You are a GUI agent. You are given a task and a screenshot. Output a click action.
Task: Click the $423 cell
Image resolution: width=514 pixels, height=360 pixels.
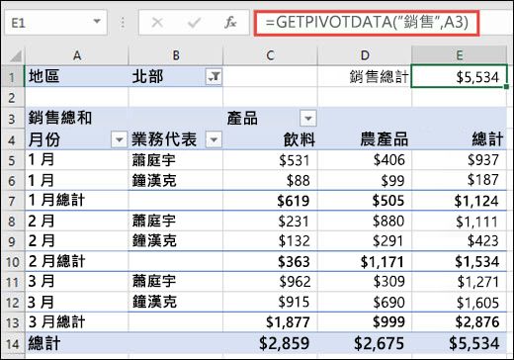(x=459, y=241)
